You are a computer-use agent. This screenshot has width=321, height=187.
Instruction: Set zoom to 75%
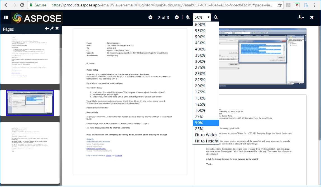(206, 116)
